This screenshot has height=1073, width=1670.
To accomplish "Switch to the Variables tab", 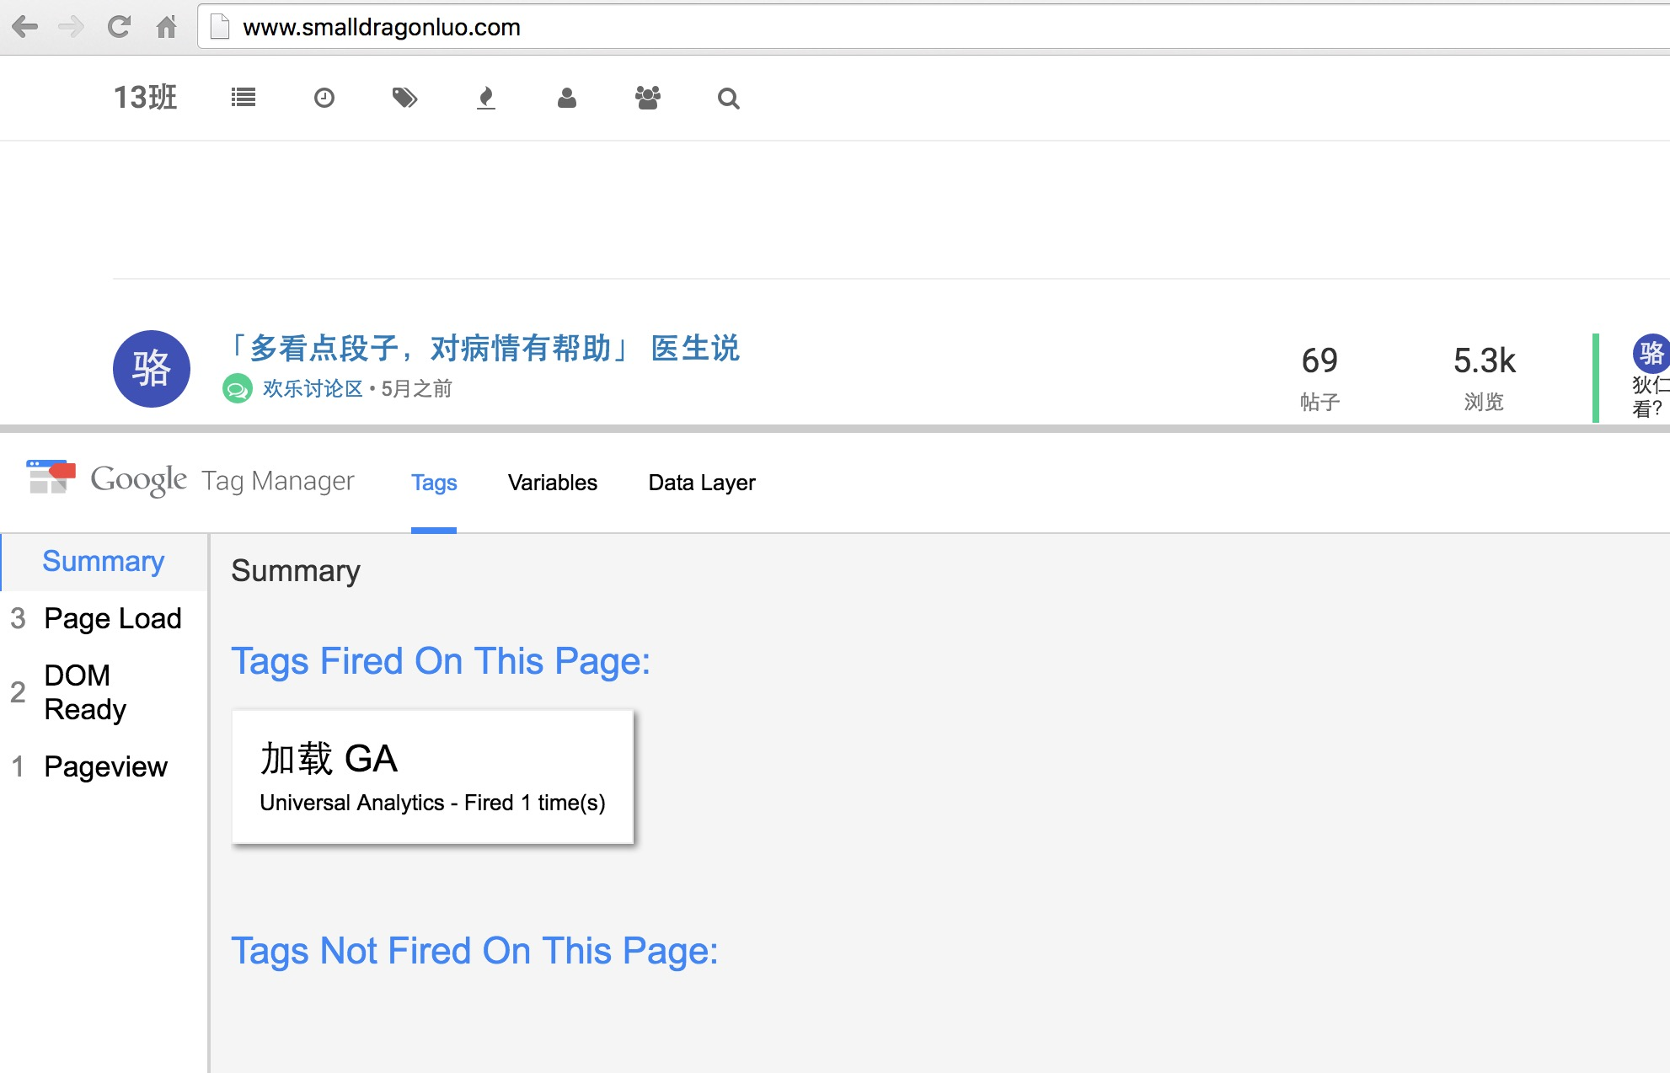I will (552, 483).
